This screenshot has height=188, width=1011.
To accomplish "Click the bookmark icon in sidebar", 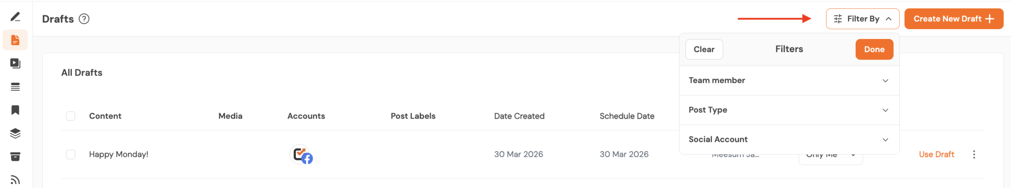I will pyautogui.click(x=15, y=110).
